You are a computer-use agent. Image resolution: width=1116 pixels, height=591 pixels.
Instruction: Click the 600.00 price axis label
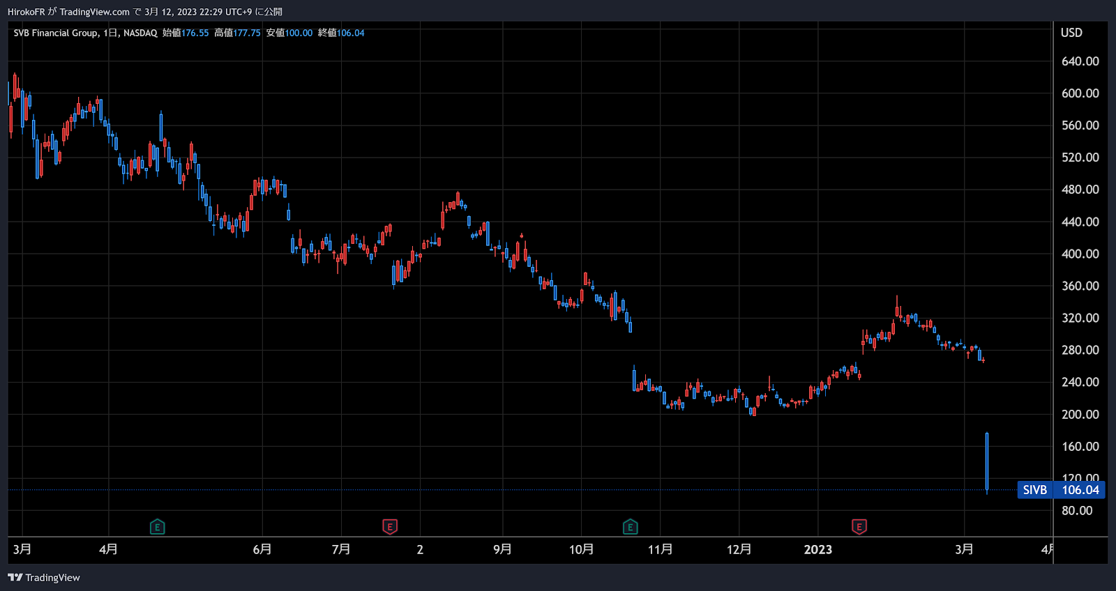click(x=1080, y=93)
